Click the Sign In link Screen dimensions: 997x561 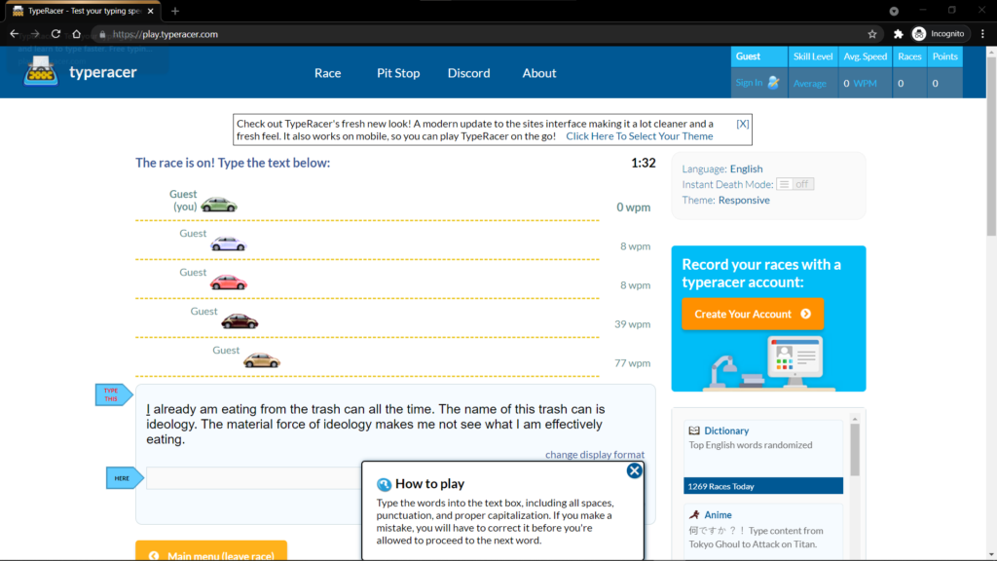coord(749,83)
